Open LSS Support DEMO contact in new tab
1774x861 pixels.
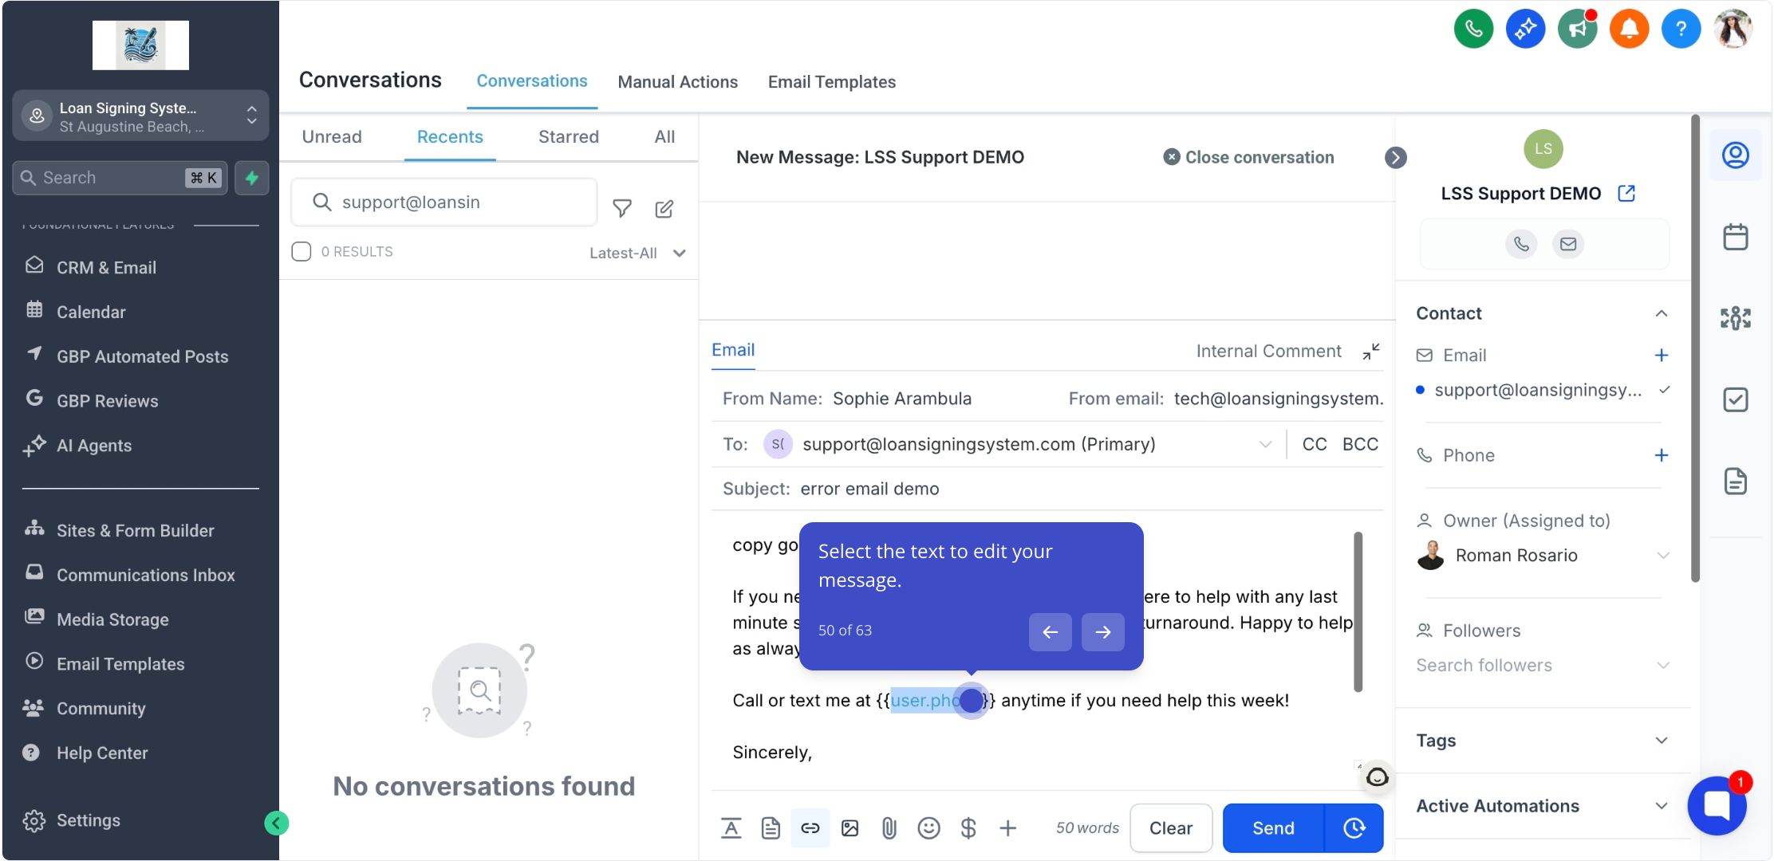[1626, 194]
